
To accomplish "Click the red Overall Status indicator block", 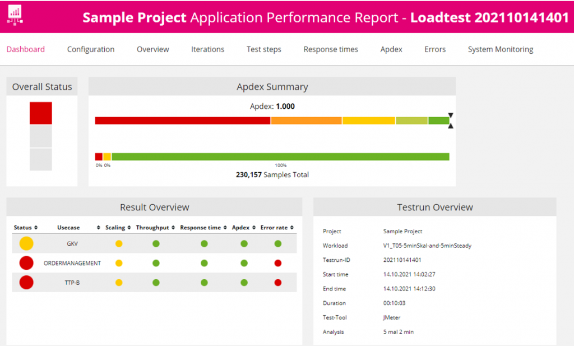I will tap(40, 112).
